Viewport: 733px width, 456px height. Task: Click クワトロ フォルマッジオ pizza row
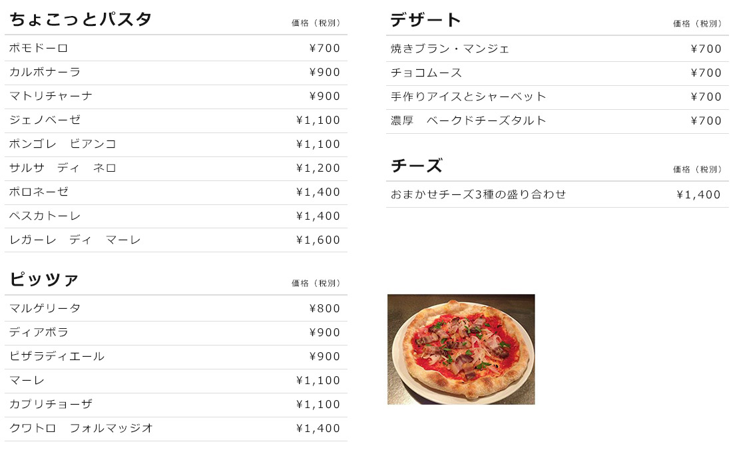point(81,429)
